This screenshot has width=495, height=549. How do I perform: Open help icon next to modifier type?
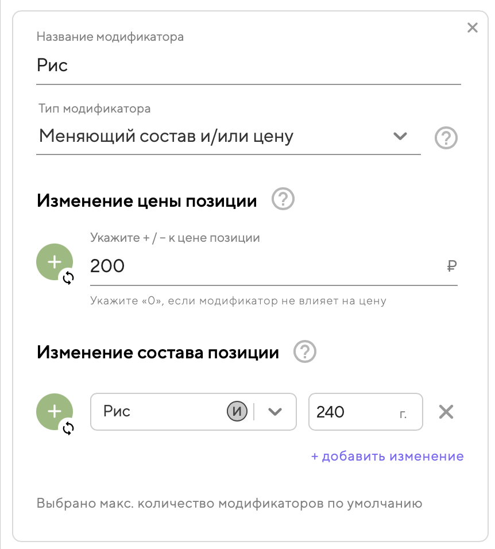coord(446,138)
